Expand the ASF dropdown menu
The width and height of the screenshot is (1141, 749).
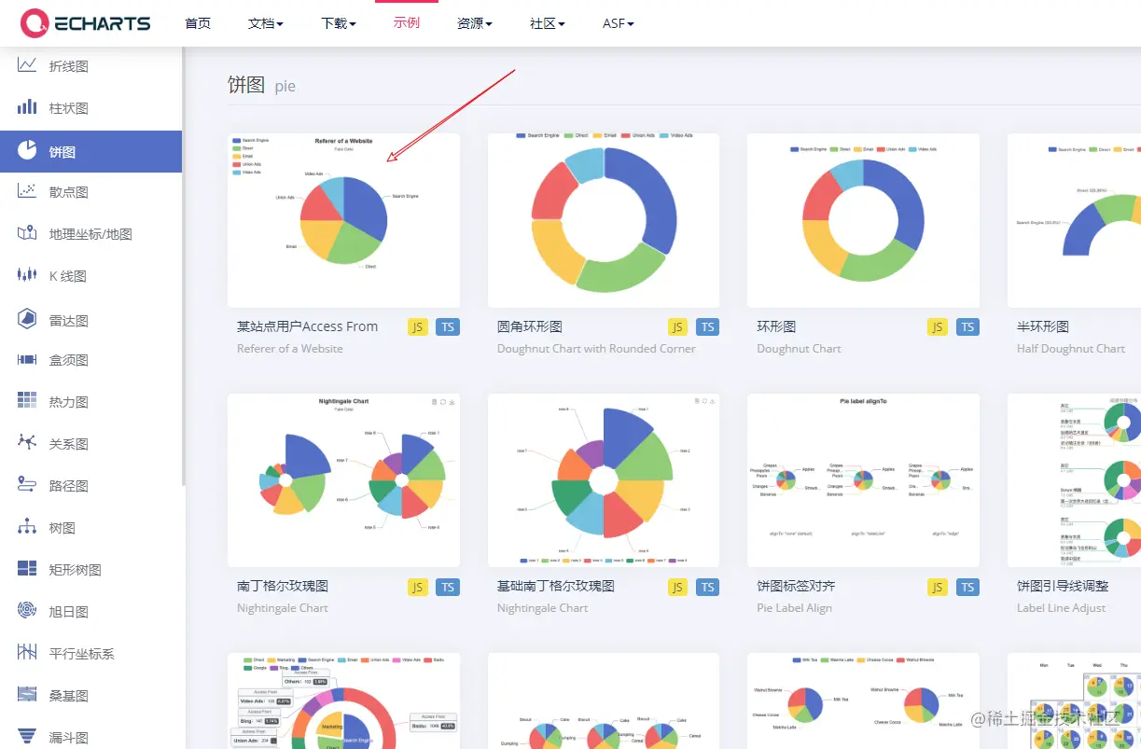coord(619,23)
